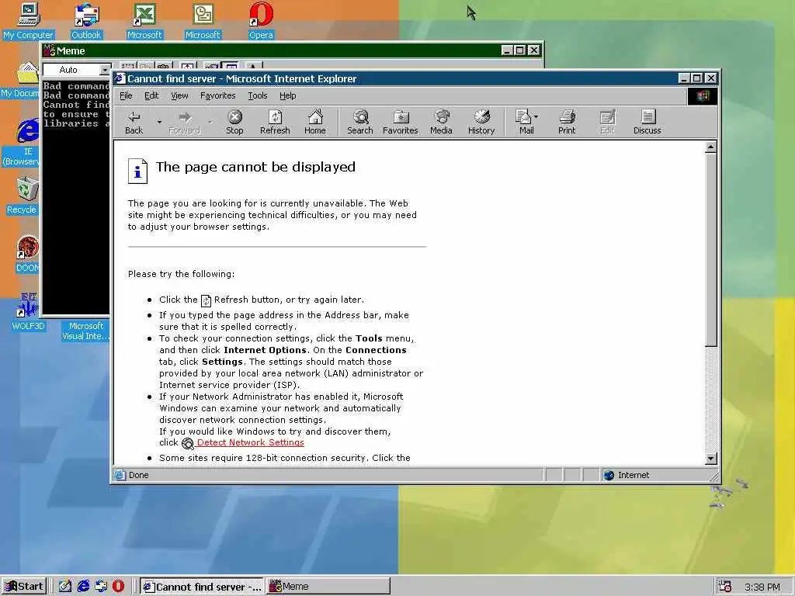
Task: Launch Opera from Quick Launch
Action: tap(118, 587)
